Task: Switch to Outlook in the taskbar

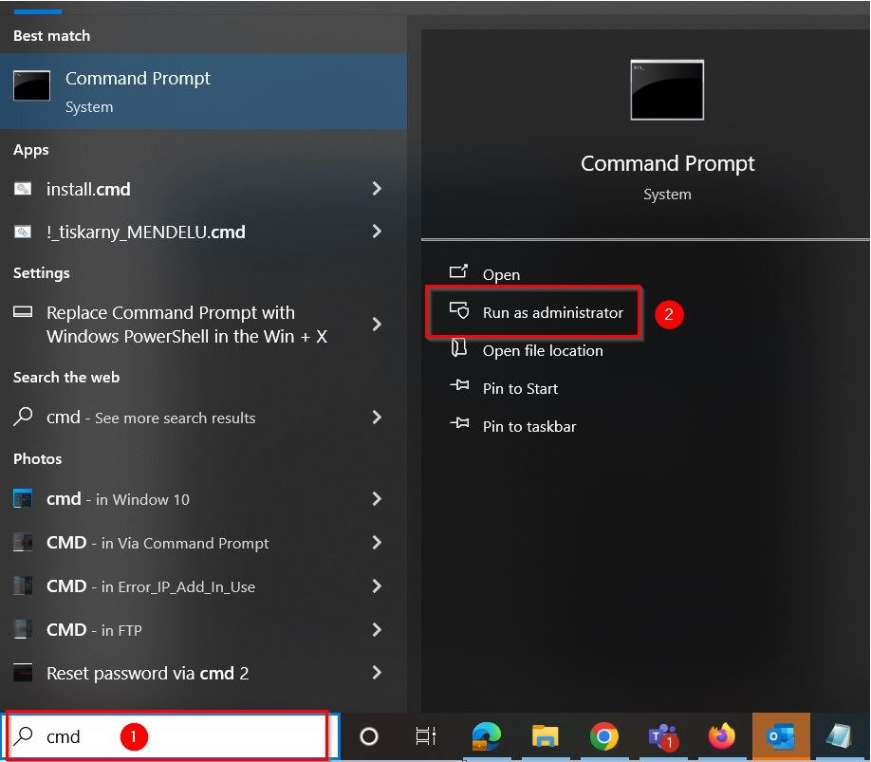Action: (781, 736)
